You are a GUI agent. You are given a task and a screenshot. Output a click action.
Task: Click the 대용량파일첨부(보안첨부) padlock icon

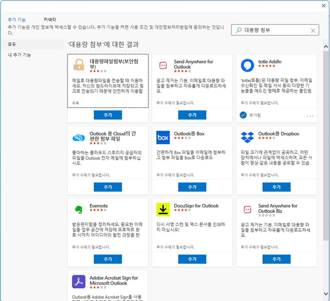78,65
